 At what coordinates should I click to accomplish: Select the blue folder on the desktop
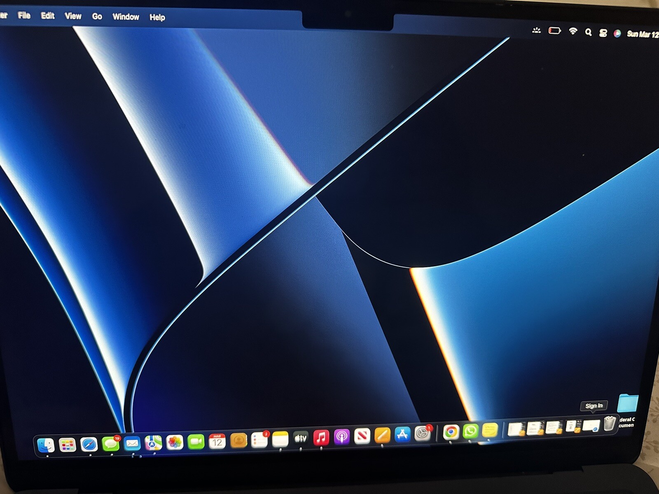click(x=628, y=403)
